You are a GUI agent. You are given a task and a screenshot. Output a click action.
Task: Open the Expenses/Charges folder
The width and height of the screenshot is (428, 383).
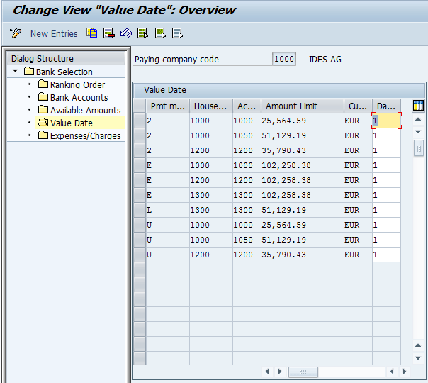[x=85, y=135]
